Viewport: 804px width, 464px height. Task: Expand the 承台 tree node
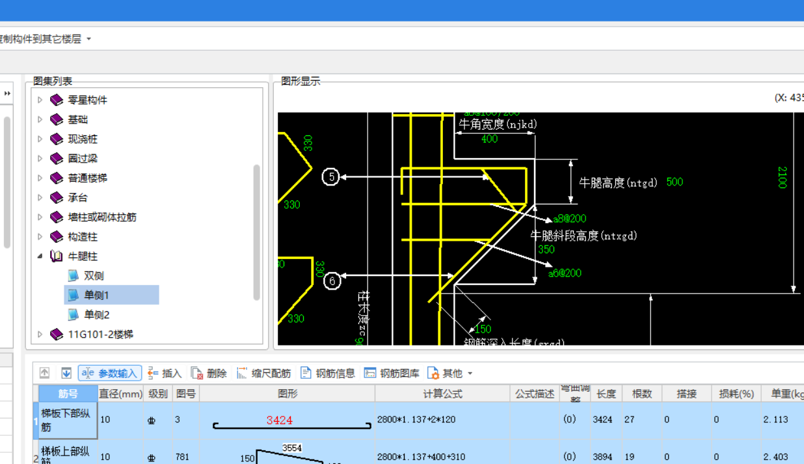(x=40, y=198)
